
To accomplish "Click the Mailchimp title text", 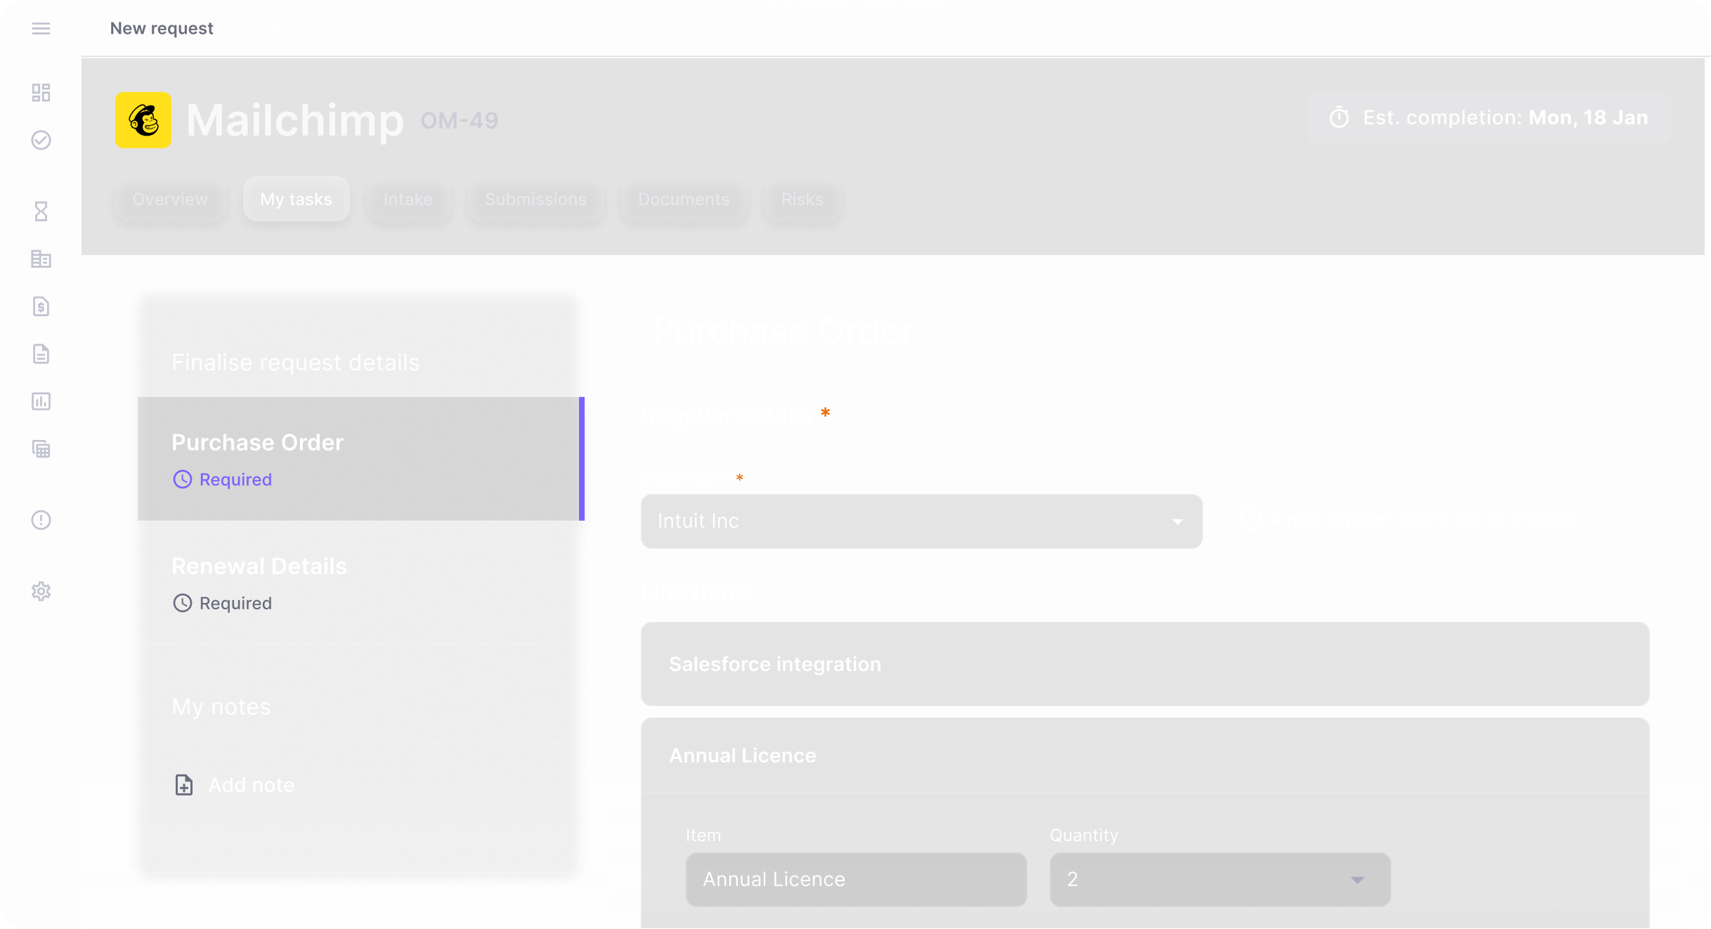I will (x=295, y=120).
